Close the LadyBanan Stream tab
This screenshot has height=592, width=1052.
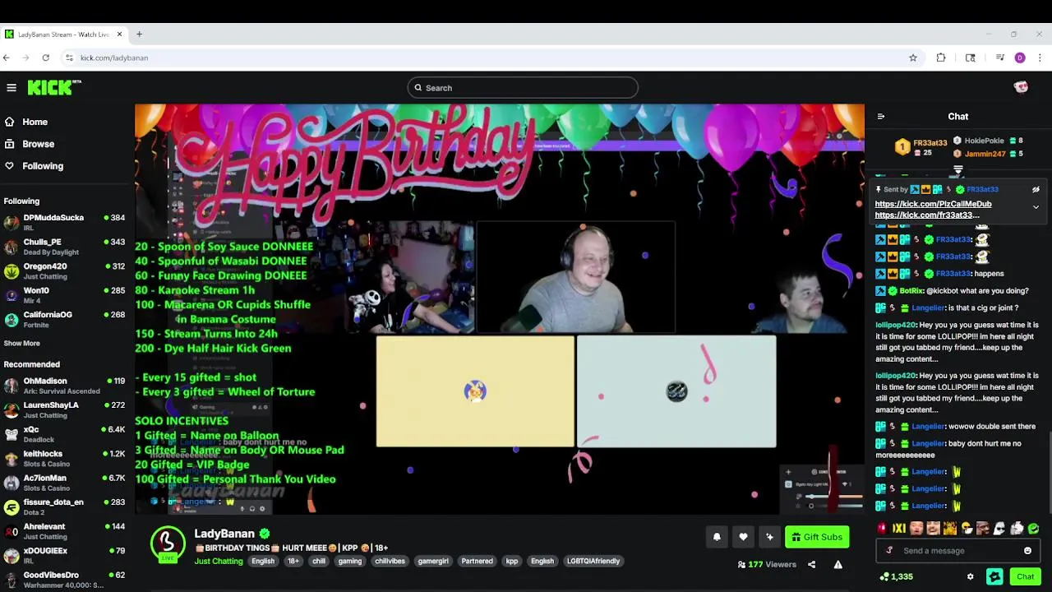point(119,35)
